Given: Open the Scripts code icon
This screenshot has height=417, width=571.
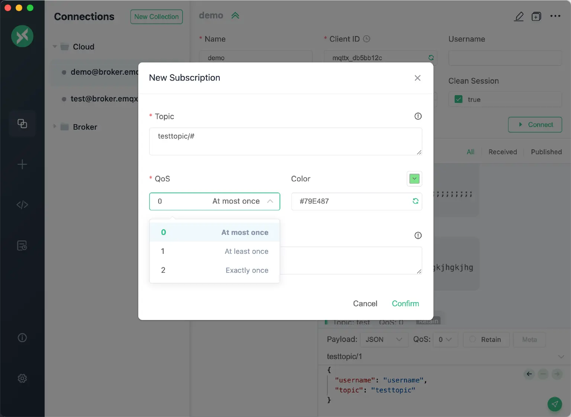Looking at the screenshot, I should [22, 205].
